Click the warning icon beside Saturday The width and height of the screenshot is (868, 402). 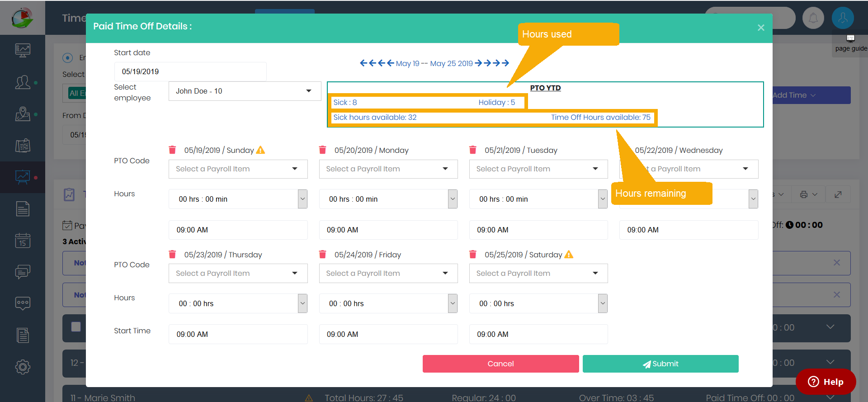569,254
